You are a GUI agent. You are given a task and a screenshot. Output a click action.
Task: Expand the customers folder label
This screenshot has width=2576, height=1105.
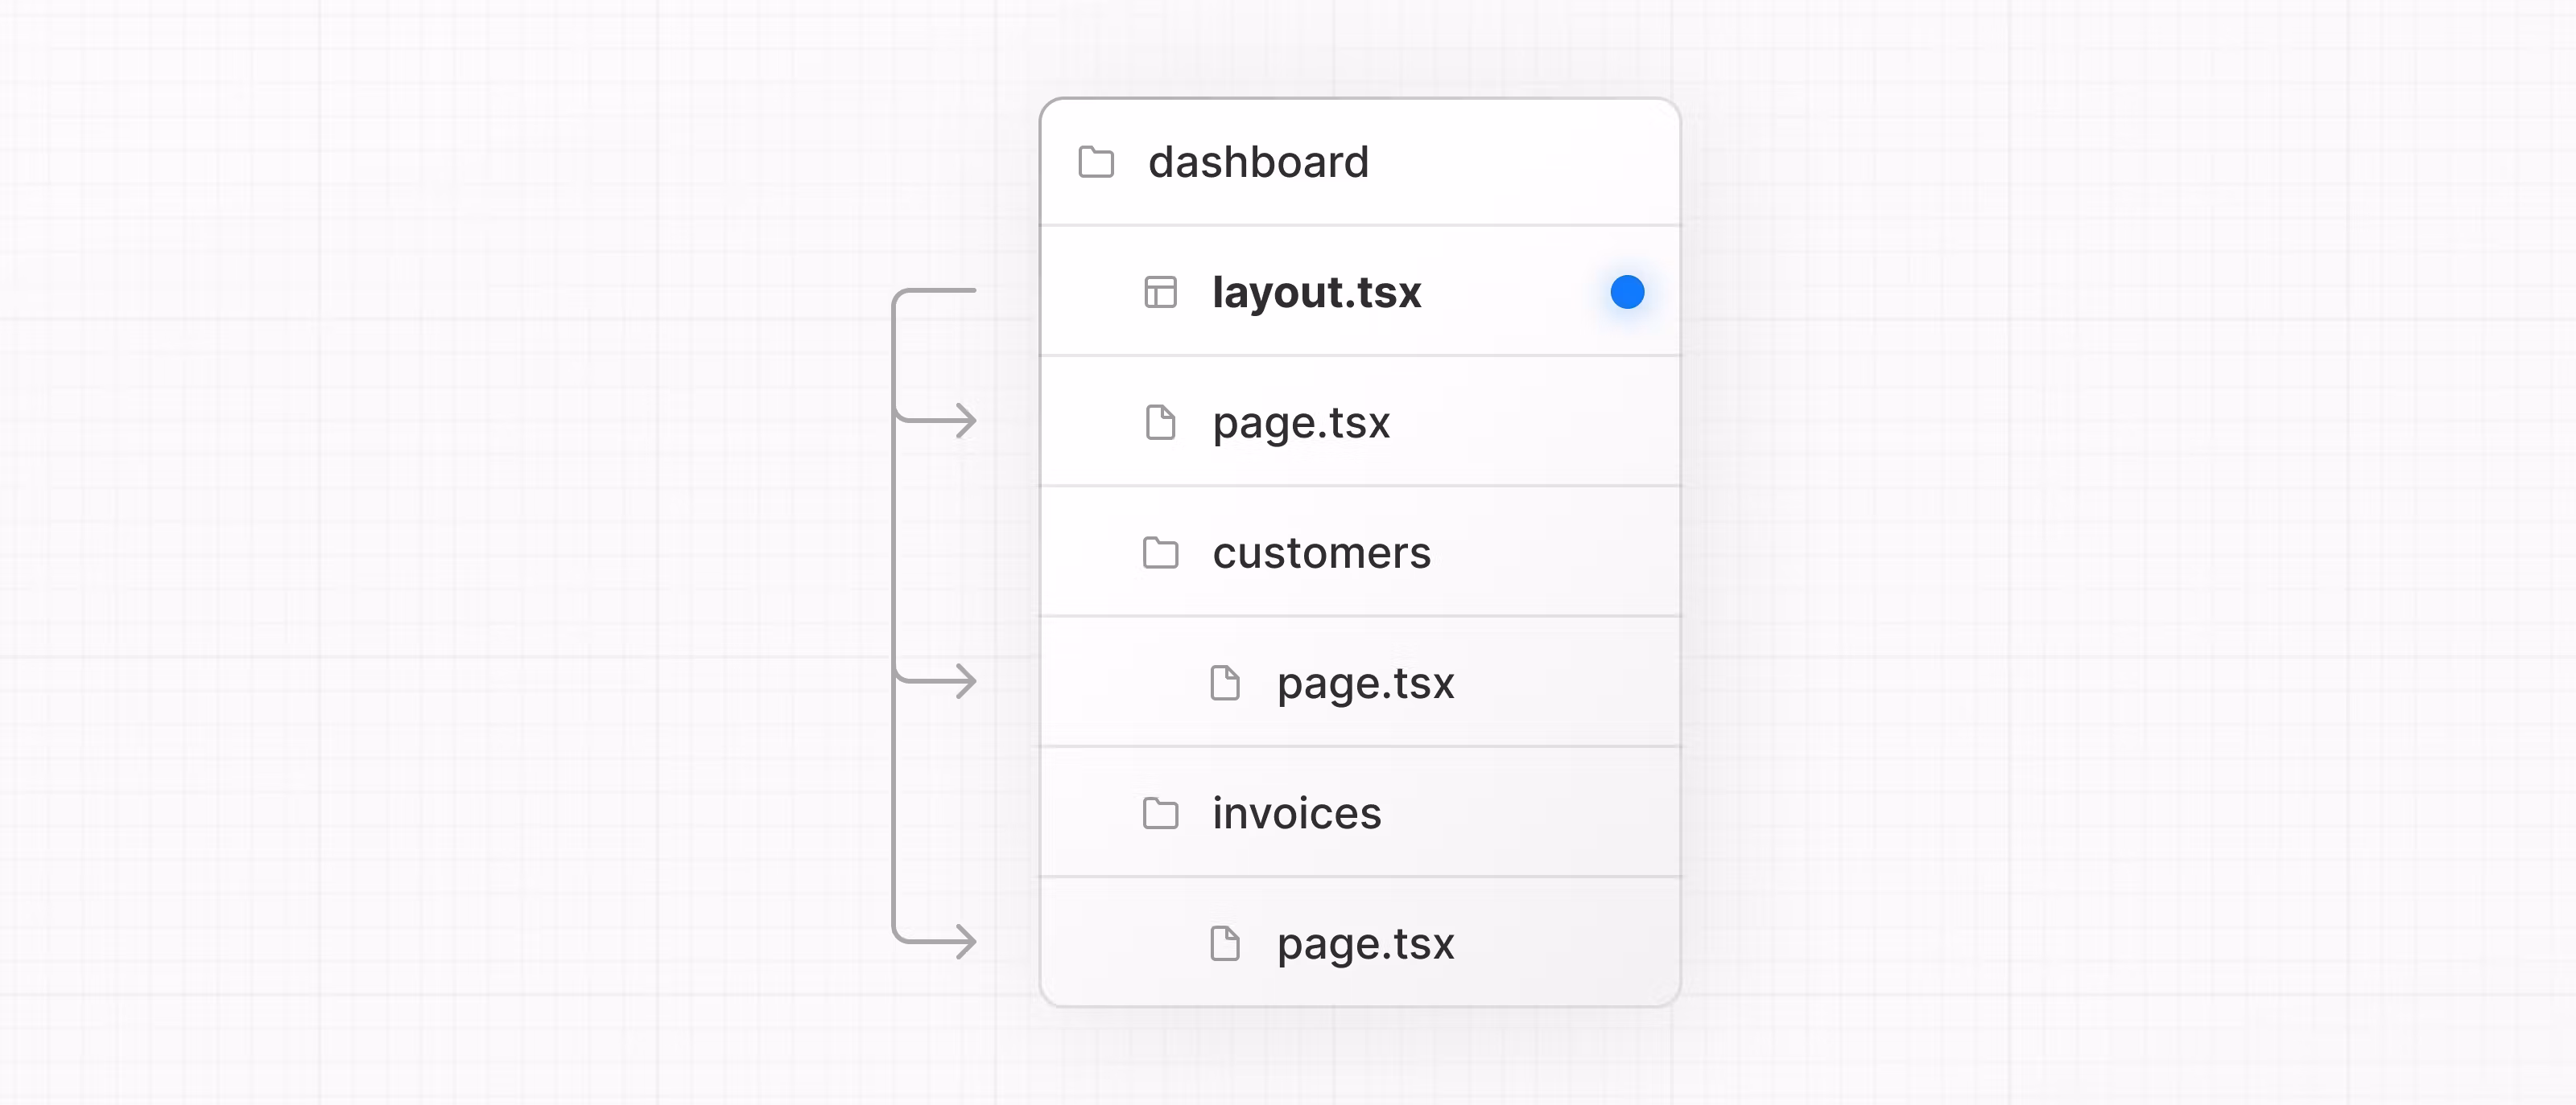click(1321, 552)
